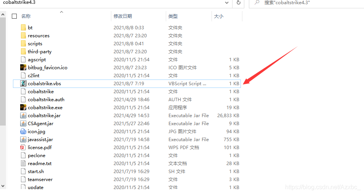
Task: Click the agscript file icon
Action: click(x=23, y=60)
